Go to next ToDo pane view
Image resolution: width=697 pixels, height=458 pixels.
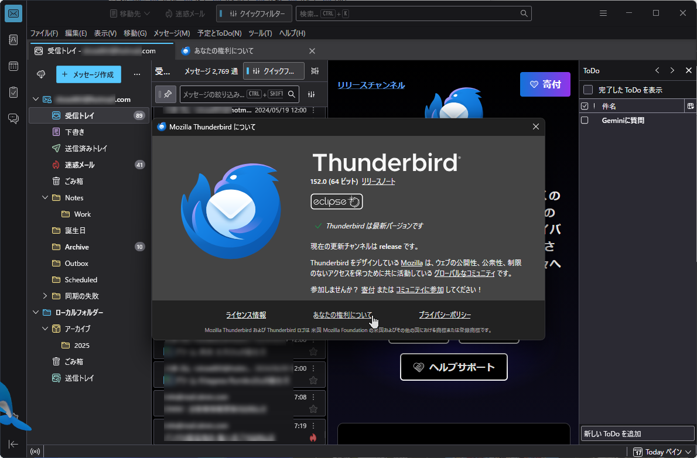pos(672,70)
